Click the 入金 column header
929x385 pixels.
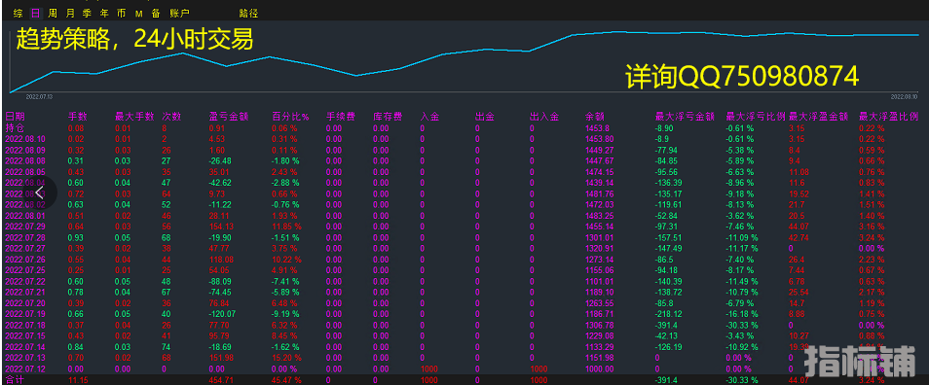click(430, 117)
